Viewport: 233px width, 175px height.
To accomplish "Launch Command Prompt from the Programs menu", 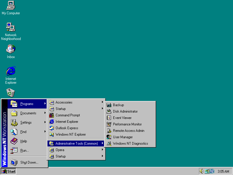I will tap(68, 115).
